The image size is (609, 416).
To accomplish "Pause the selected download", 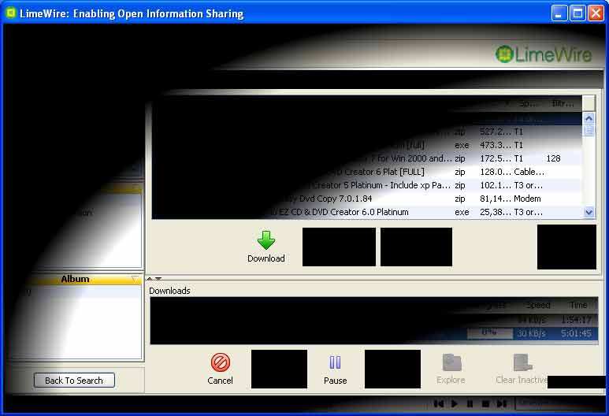I will pos(335,369).
